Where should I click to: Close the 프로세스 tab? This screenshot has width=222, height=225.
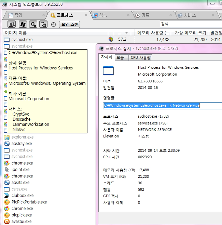pos(86,15)
